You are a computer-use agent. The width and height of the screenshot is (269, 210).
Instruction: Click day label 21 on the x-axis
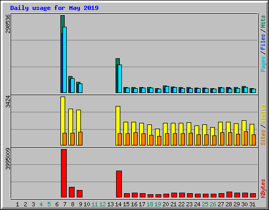point(173,204)
